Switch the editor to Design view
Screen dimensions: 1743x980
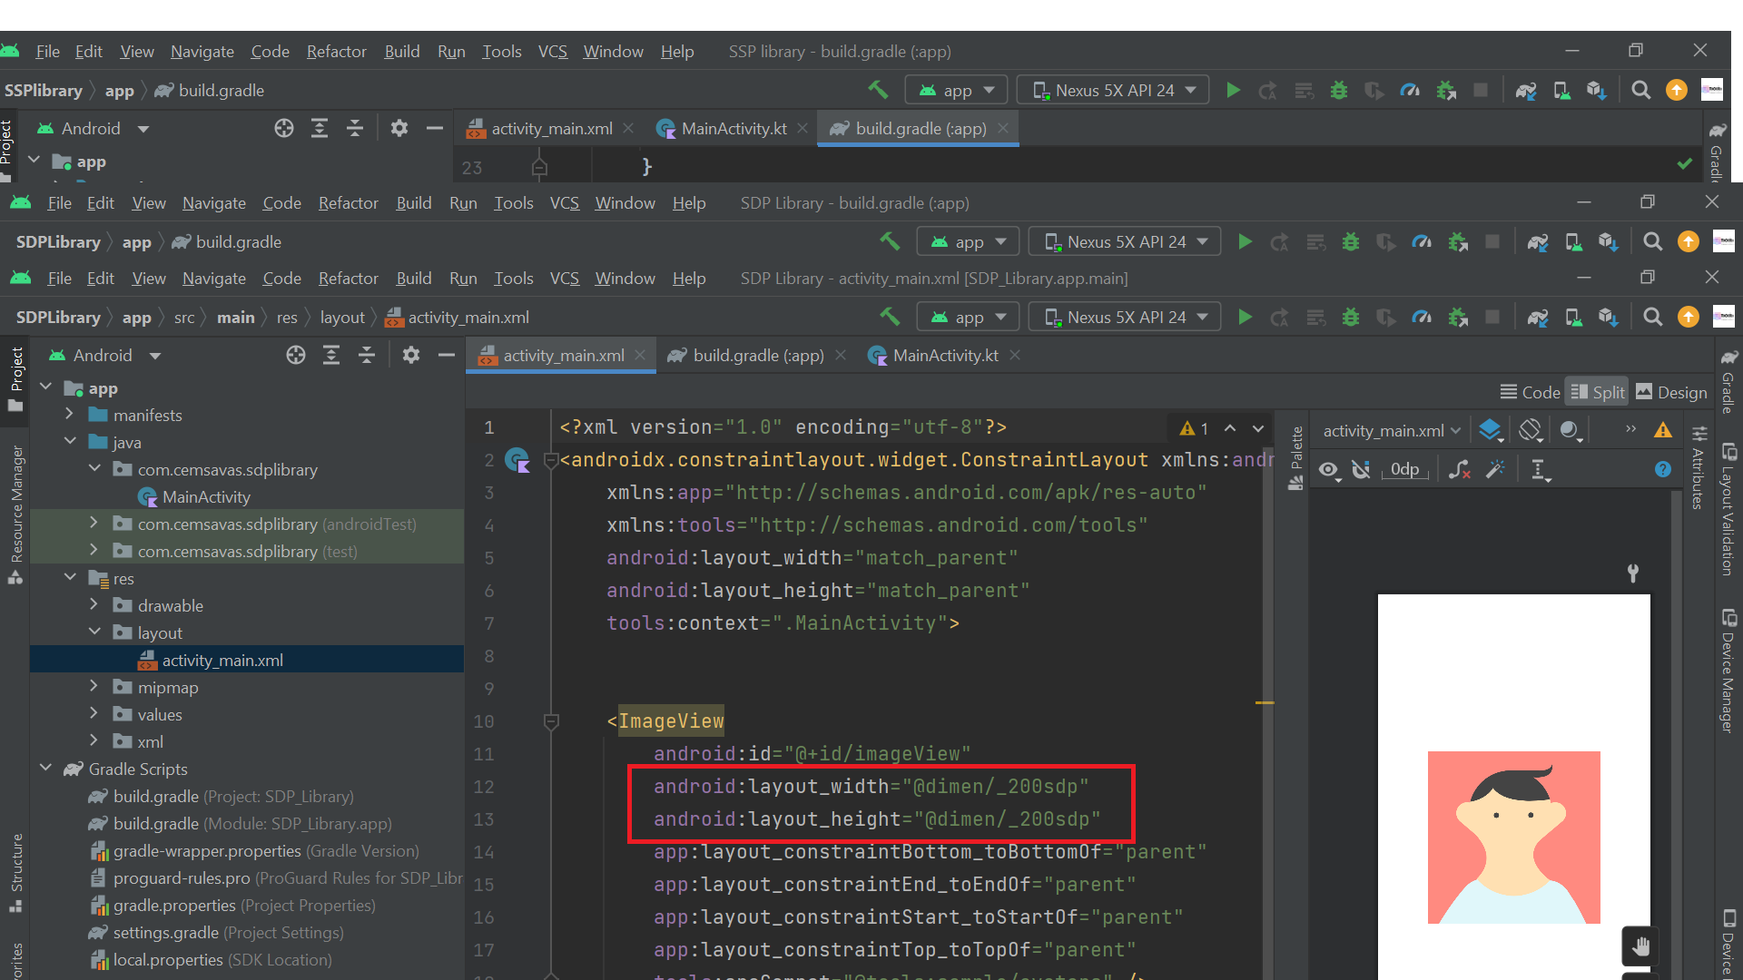pos(1671,392)
